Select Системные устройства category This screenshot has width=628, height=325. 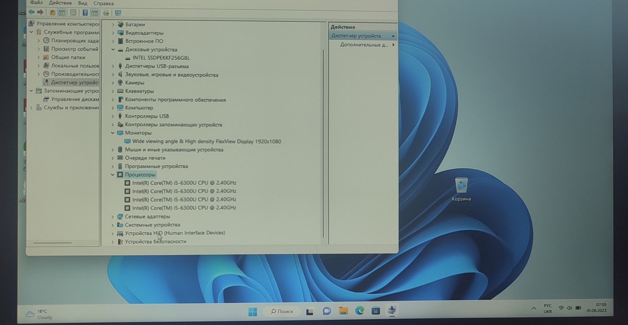(152, 225)
